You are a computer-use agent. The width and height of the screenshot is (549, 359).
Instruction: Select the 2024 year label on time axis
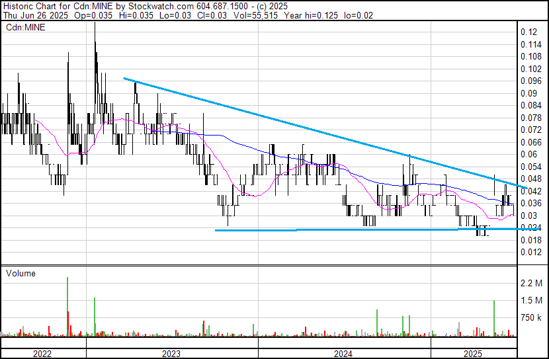point(343,354)
